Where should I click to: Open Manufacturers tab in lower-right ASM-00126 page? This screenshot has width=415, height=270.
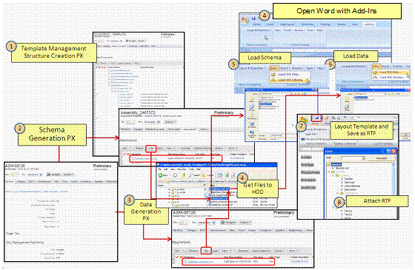pyautogui.click(x=218, y=230)
